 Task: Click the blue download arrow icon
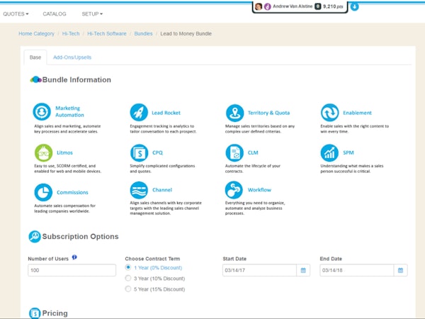point(354,6)
